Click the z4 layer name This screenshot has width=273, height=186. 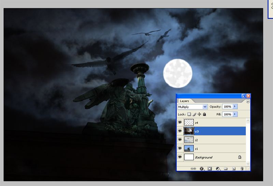[197, 123]
